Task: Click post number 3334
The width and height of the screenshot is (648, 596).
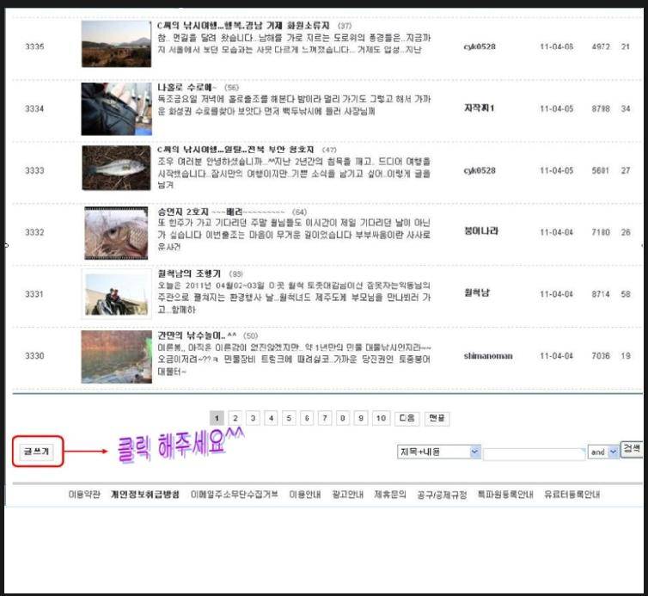Action: (x=34, y=108)
